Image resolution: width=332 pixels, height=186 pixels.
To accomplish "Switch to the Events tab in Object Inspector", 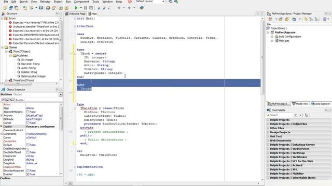I will tap(20, 100).
